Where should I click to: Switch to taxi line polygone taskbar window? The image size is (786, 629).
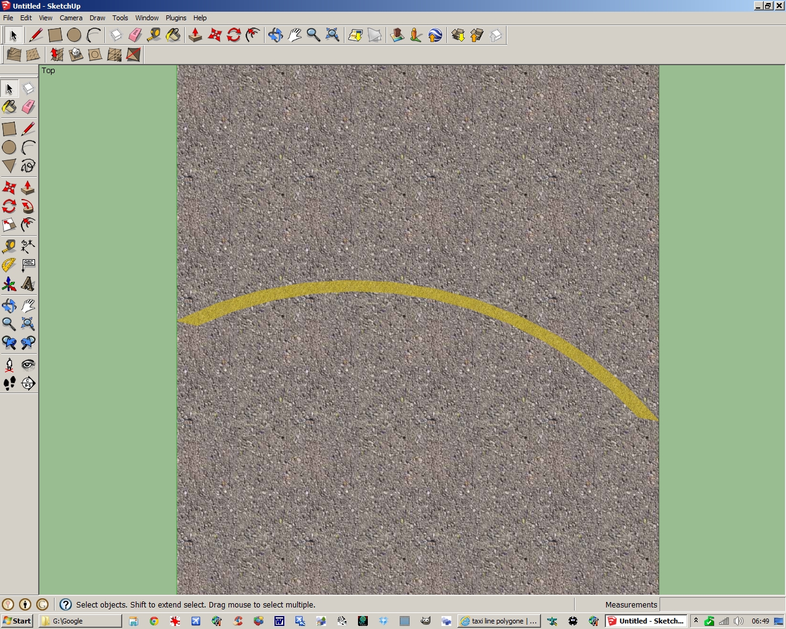pos(499,621)
